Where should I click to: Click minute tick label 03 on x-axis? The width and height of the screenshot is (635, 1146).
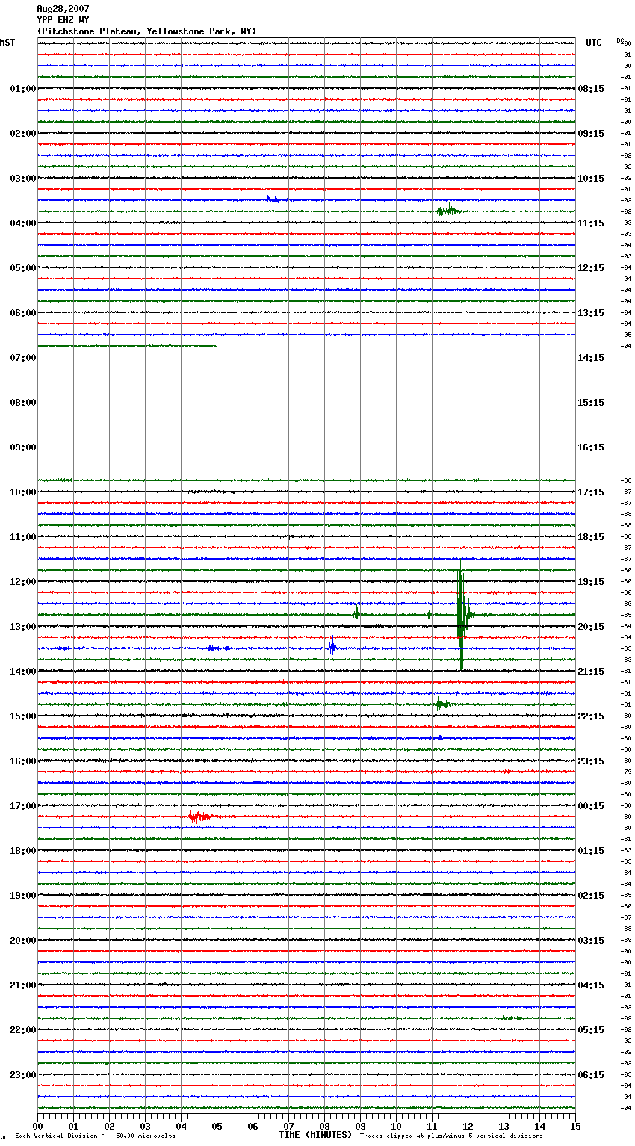pyautogui.click(x=145, y=1126)
